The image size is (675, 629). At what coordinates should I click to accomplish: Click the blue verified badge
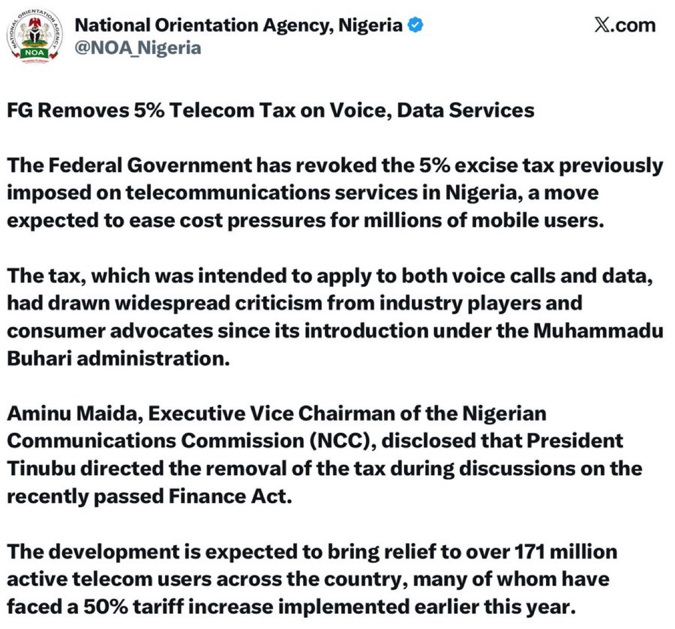(x=416, y=25)
